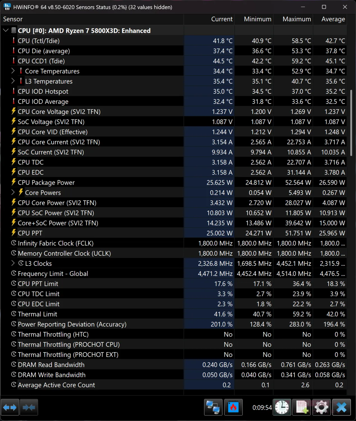Click the HWiNFO title bar app icon
The height and width of the screenshot is (421, 356).
[x=7, y=7]
